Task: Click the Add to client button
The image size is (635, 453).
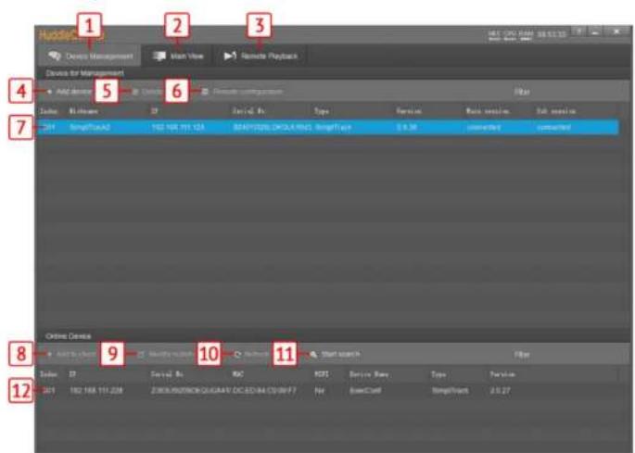Action: tap(70, 354)
